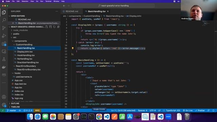Image resolution: width=217 pixels, height=122 pixels.
Task: Start Go Live server
Action: pyautogui.click(x=188, y=110)
